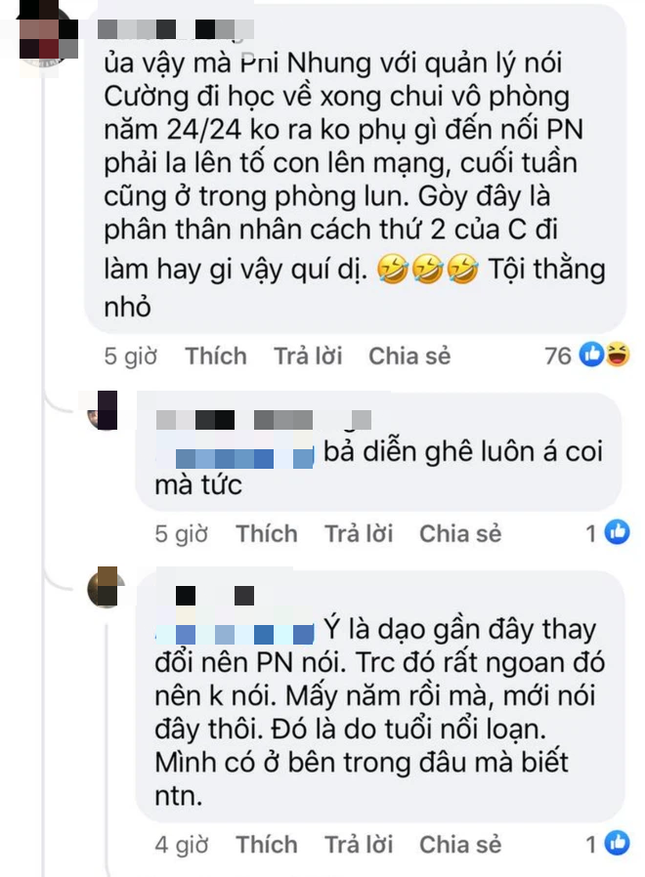Screen dimensions: 645x877
Task: Click the blue tagged name in last reply
Action: click(235, 634)
